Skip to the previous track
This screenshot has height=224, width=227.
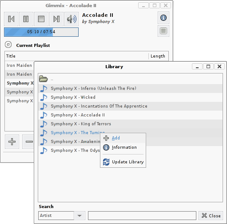coord(11,19)
